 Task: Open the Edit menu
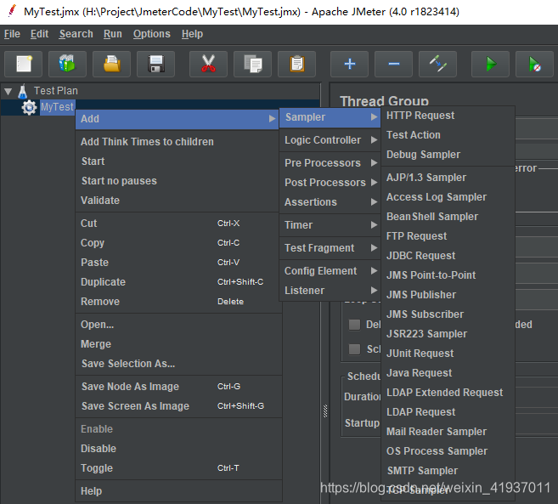point(39,34)
